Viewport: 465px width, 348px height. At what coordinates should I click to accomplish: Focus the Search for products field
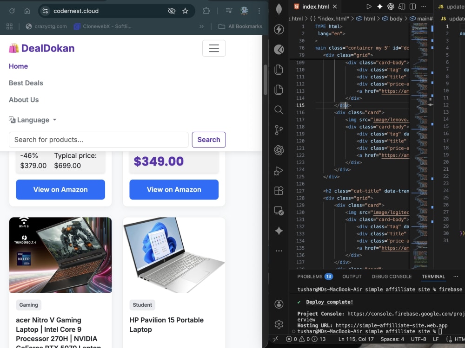[x=99, y=140]
